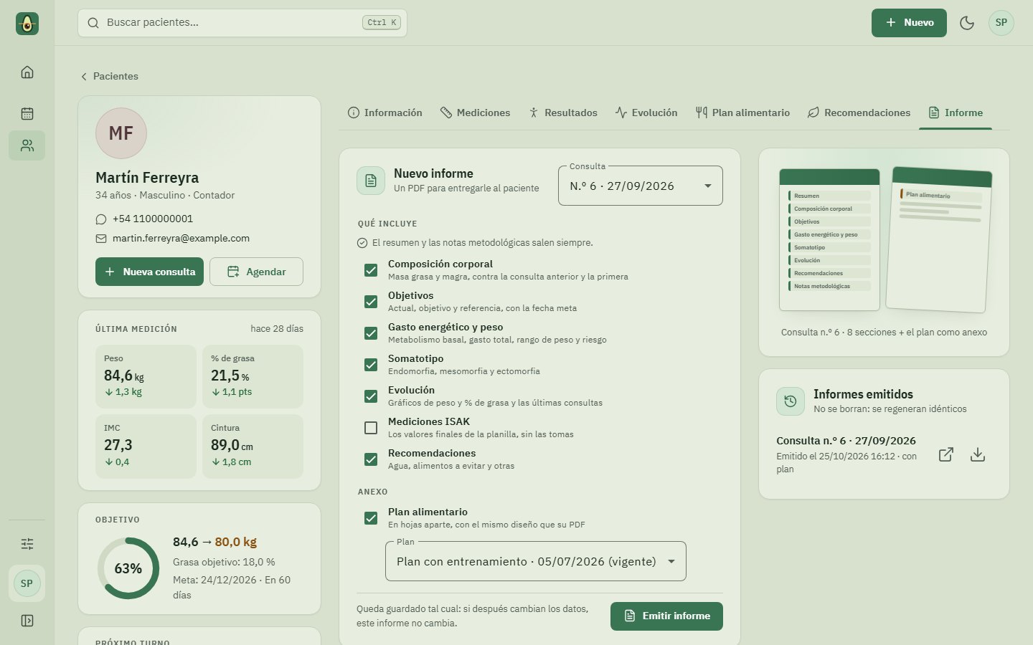Click Nueva consulta button
Viewport: 1033px width, 645px height.
coord(150,272)
